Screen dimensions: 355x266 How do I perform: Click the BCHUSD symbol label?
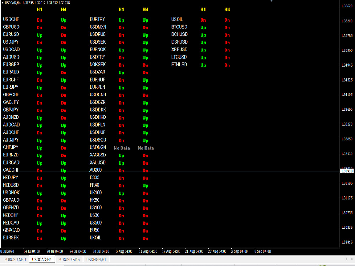[x=180, y=34]
